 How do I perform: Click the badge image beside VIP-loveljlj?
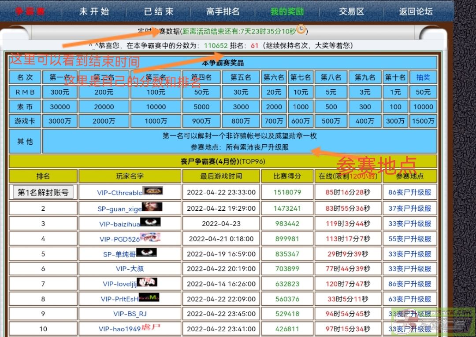pos(147,283)
